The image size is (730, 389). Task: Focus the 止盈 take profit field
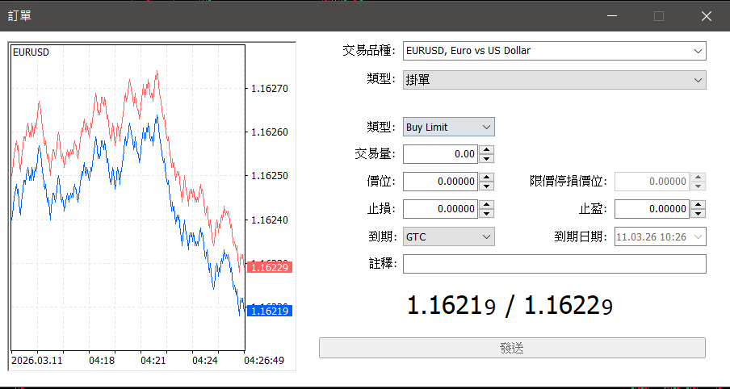(x=651, y=209)
